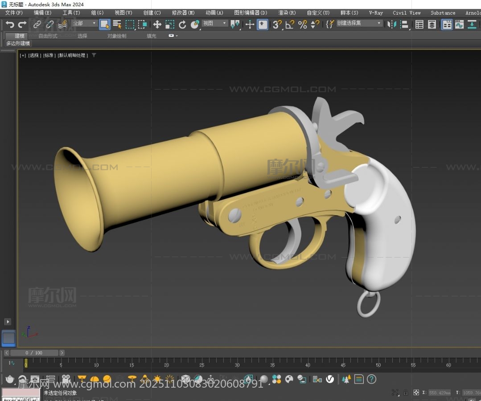Click the time slider showing 0 / 100
The width and height of the screenshot is (481, 401).
[34, 353]
